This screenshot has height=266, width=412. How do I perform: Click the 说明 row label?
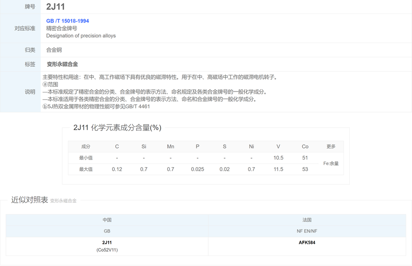click(x=30, y=92)
